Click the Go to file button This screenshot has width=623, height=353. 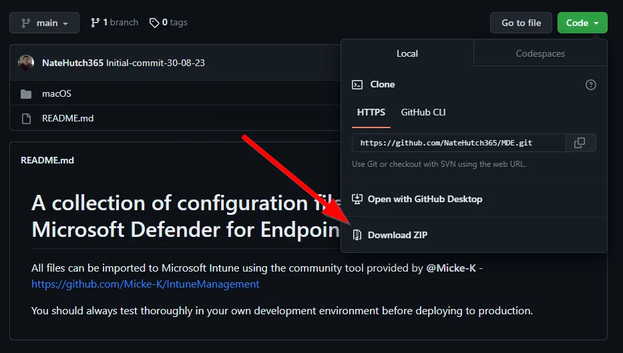(x=521, y=23)
